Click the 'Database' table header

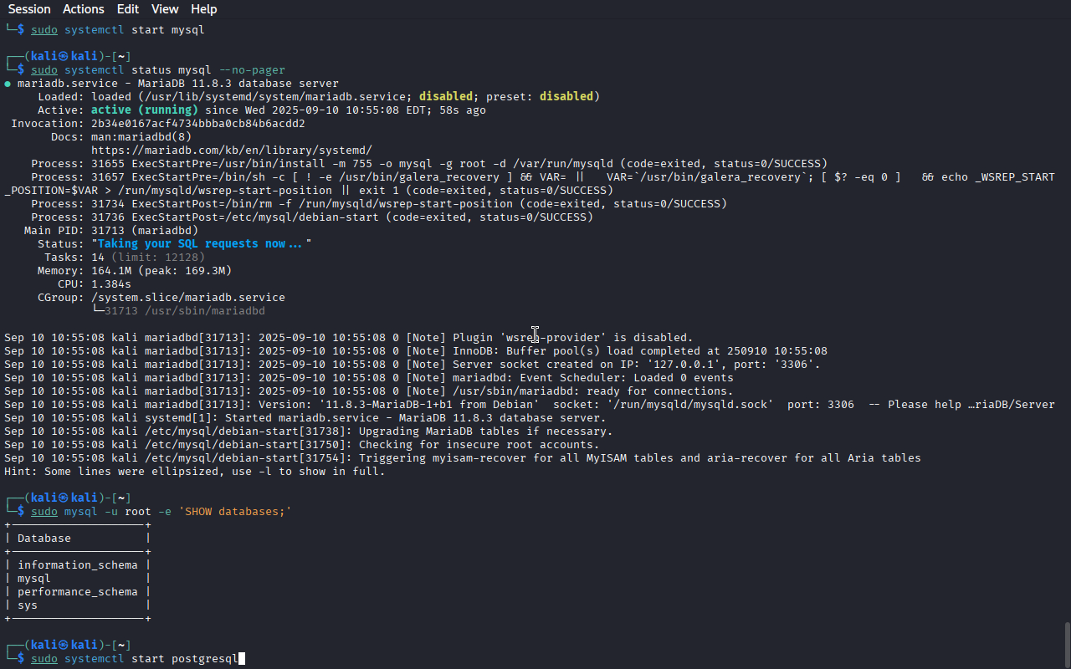tap(44, 539)
